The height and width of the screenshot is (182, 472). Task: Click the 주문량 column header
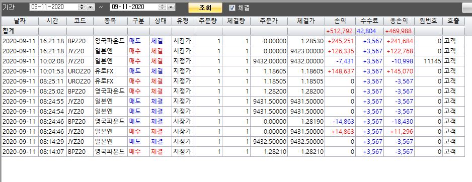(208, 21)
